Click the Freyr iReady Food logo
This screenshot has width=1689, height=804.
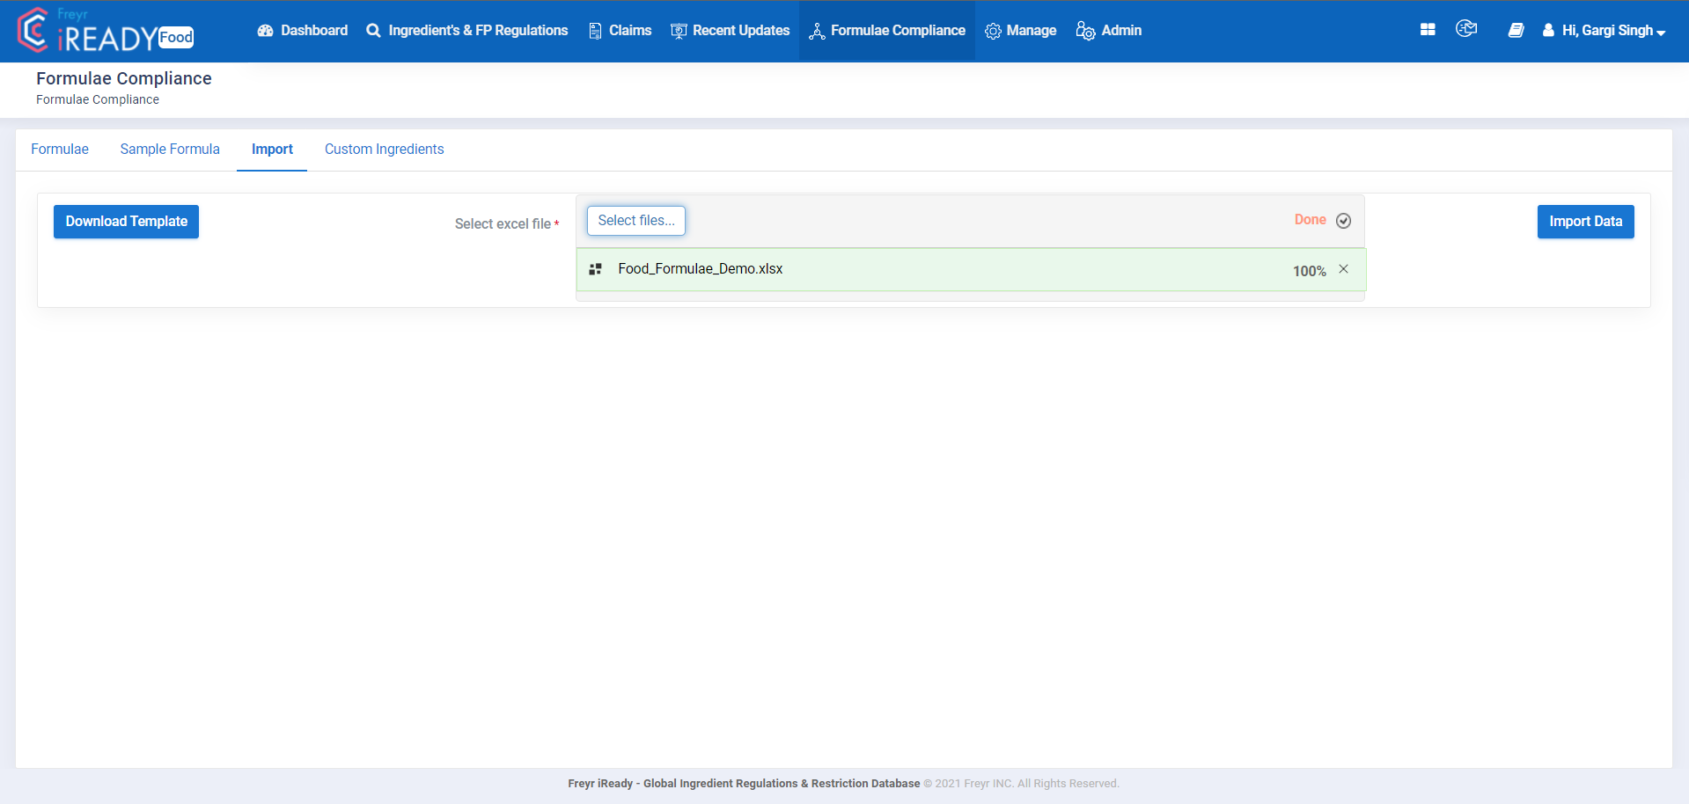pos(104,30)
